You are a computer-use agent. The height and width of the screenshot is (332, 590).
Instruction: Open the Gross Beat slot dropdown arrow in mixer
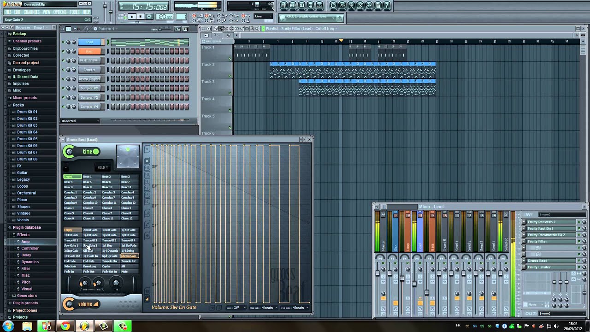tap(524, 261)
